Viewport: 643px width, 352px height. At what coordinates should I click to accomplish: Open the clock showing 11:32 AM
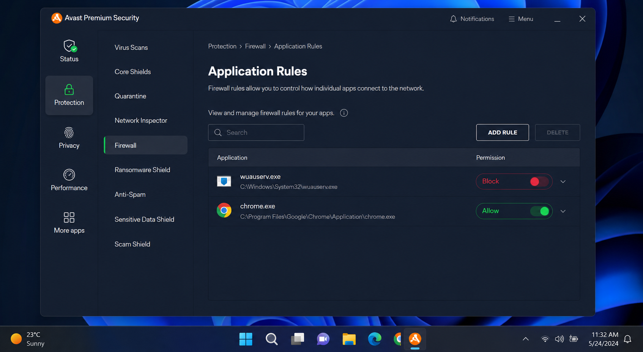(x=604, y=339)
